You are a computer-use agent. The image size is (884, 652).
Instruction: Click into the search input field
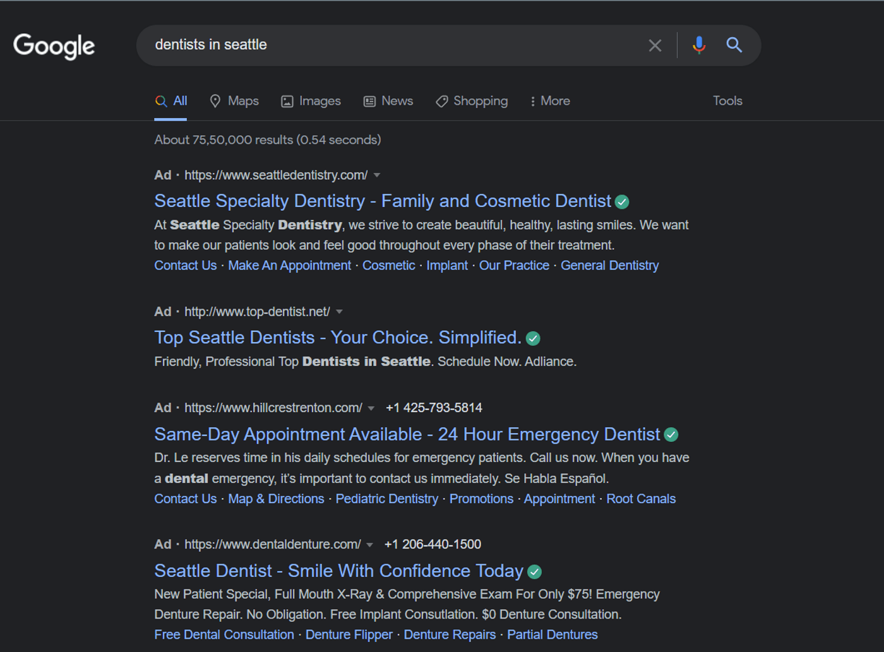click(x=391, y=45)
